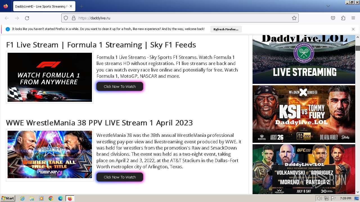Click the Firefox forward arrow

coord(17,18)
